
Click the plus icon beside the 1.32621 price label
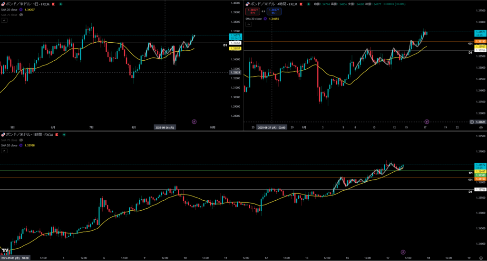click(x=471, y=122)
